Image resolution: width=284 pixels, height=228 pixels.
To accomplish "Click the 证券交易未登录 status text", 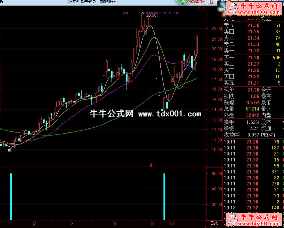I will tap(82, 2).
